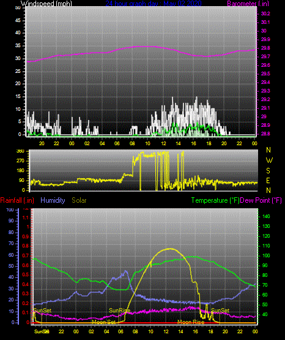
Task: Click barometer axis value '30.1'
Action: (x=265, y=22)
